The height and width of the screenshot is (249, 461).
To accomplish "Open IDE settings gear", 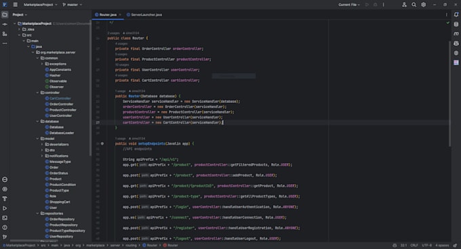I will [x=423, y=5].
